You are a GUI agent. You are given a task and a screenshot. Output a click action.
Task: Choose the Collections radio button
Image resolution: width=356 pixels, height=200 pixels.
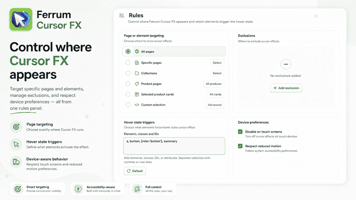pyautogui.click(x=128, y=73)
